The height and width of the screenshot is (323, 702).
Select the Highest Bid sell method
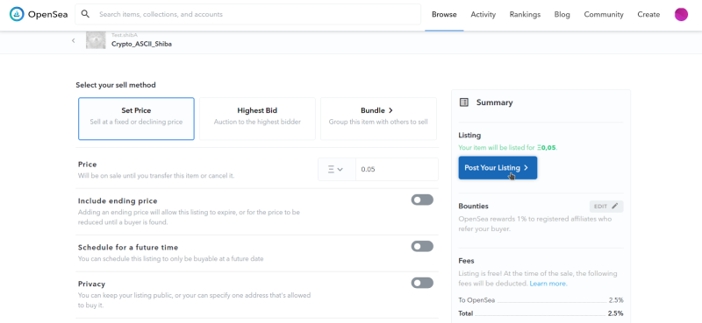tap(257, 118)
